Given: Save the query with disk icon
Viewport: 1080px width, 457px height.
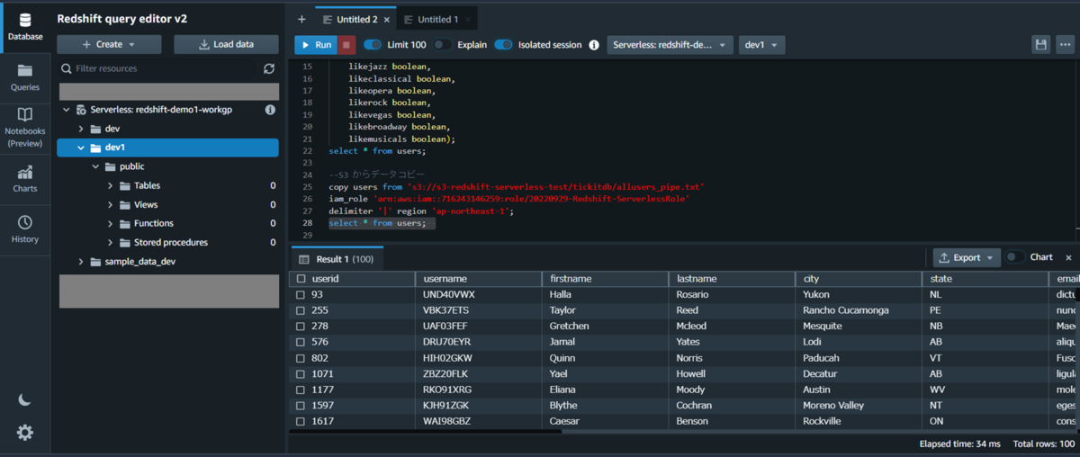Looking at the screenshot, I should click(x=1041, y=45).
